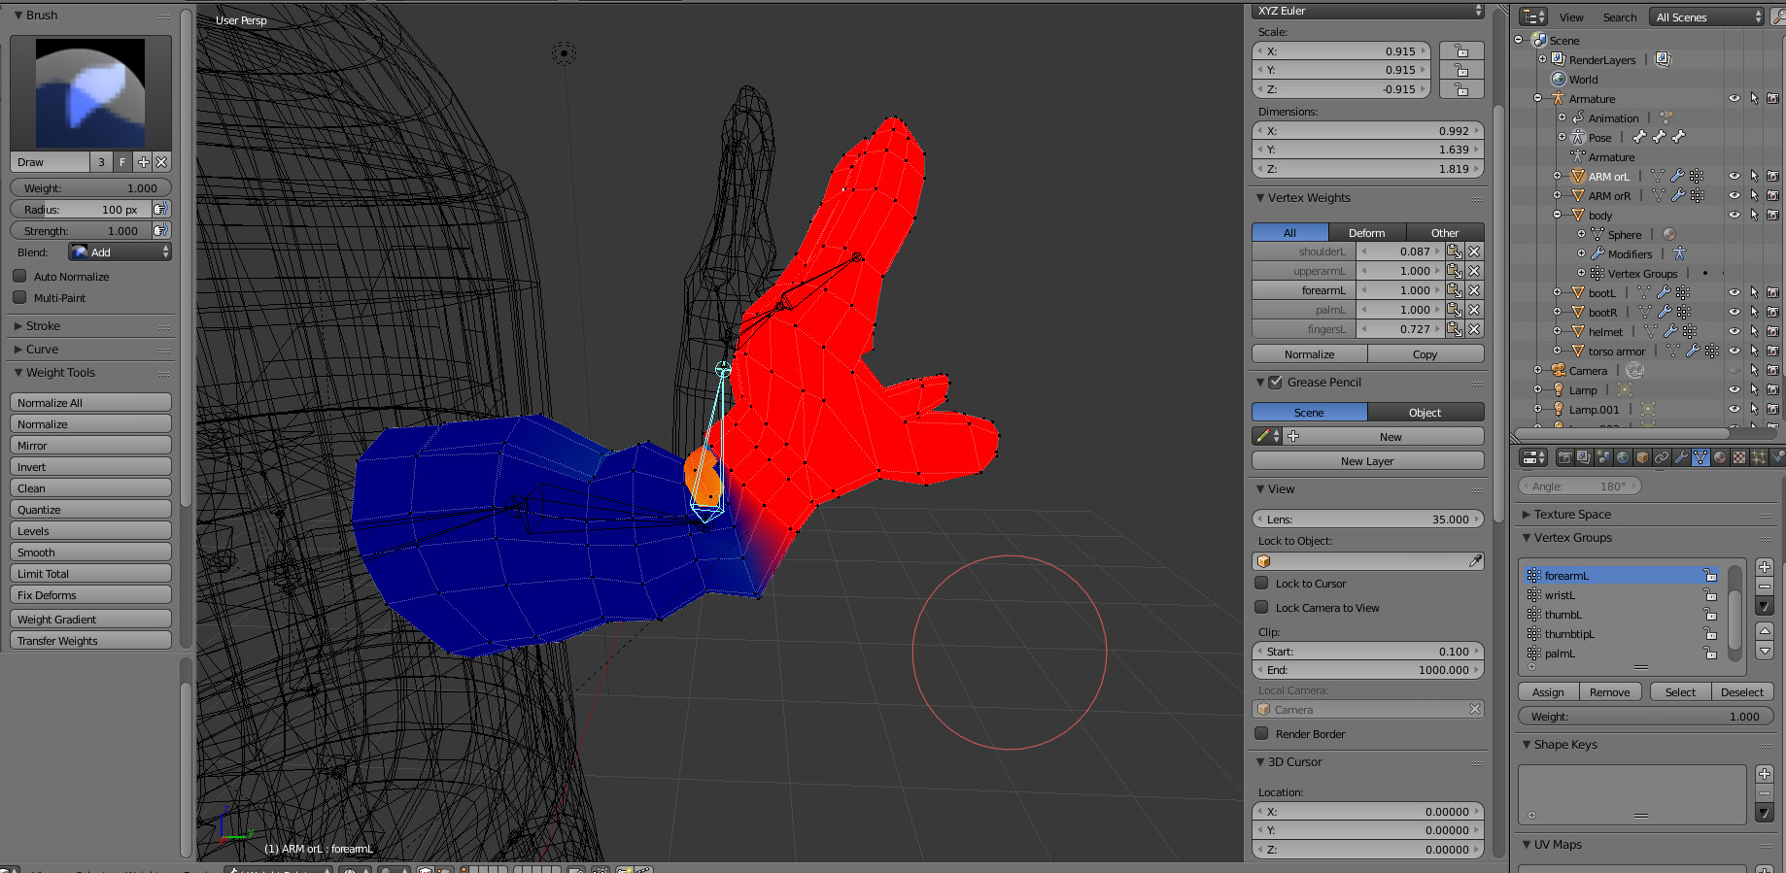Enable Auto Normalize checkbox
Image resolution: width=1786 pixels, height=873 pixels.
tap(19, 276)
